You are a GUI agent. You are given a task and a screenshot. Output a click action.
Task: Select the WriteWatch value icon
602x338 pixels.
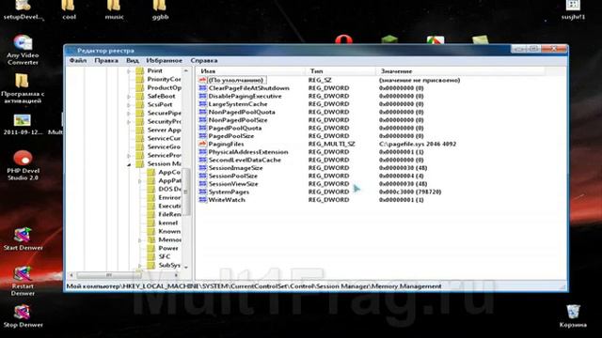(x=203, y=200)
